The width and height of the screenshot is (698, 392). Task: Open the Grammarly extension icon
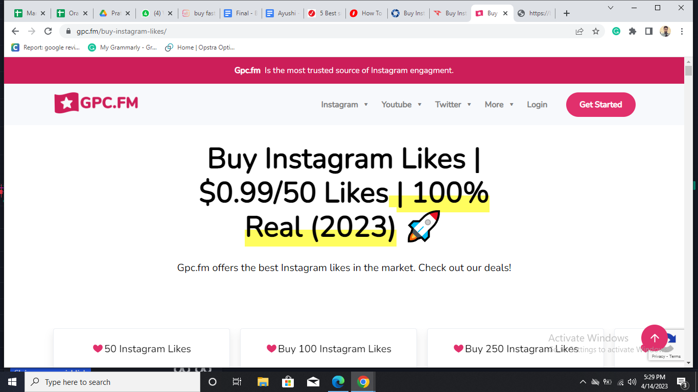(x=616, y=31)
